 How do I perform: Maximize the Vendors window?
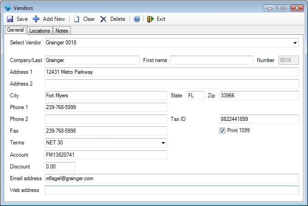click(x=283, y=8)
